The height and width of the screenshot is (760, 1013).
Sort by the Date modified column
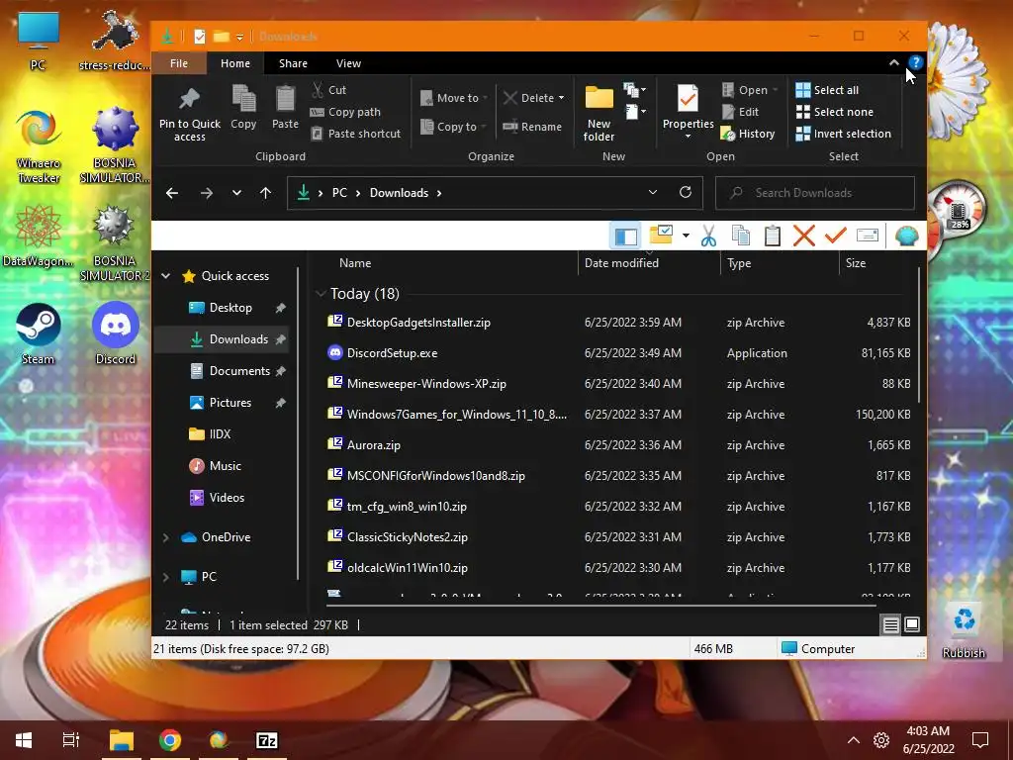click(x=649, y=263)
